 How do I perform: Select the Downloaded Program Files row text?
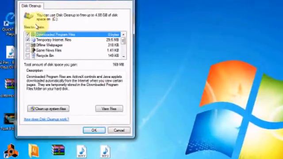[x=56, y=34]
